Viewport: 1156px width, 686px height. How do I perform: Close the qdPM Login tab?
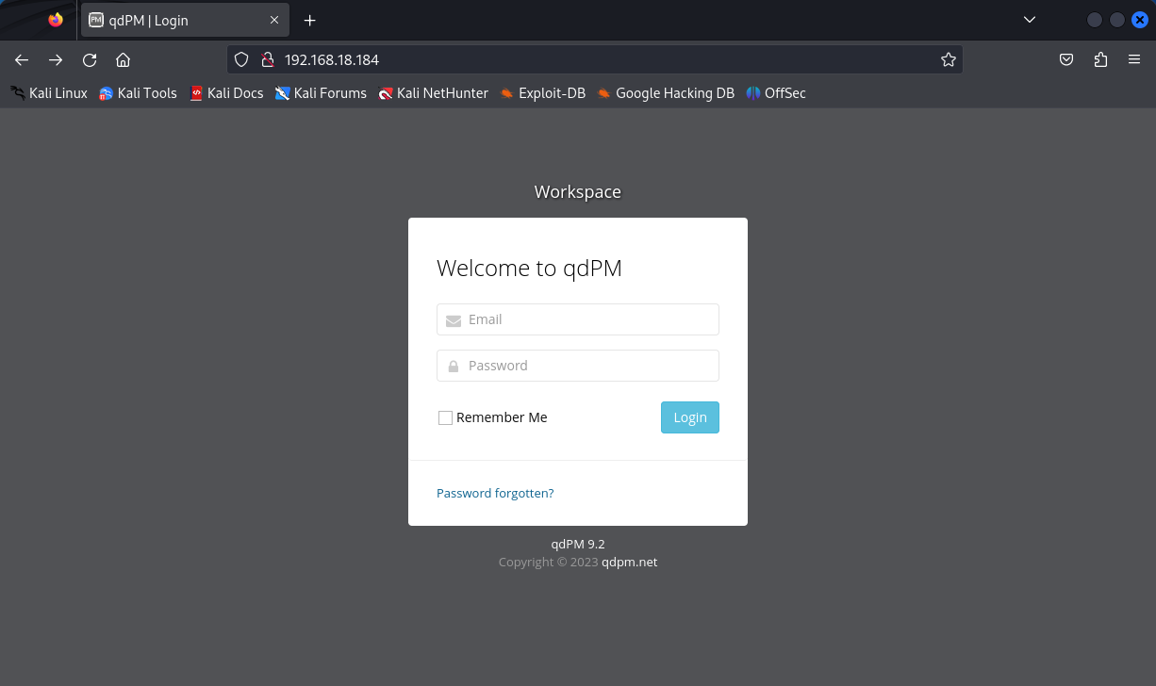[274, 20]
